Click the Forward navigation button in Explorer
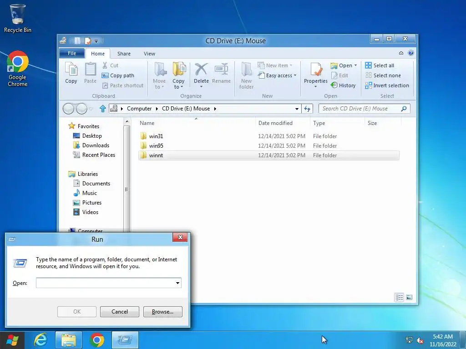The height and width of the screenshot is (349, 466). [82, 109]
